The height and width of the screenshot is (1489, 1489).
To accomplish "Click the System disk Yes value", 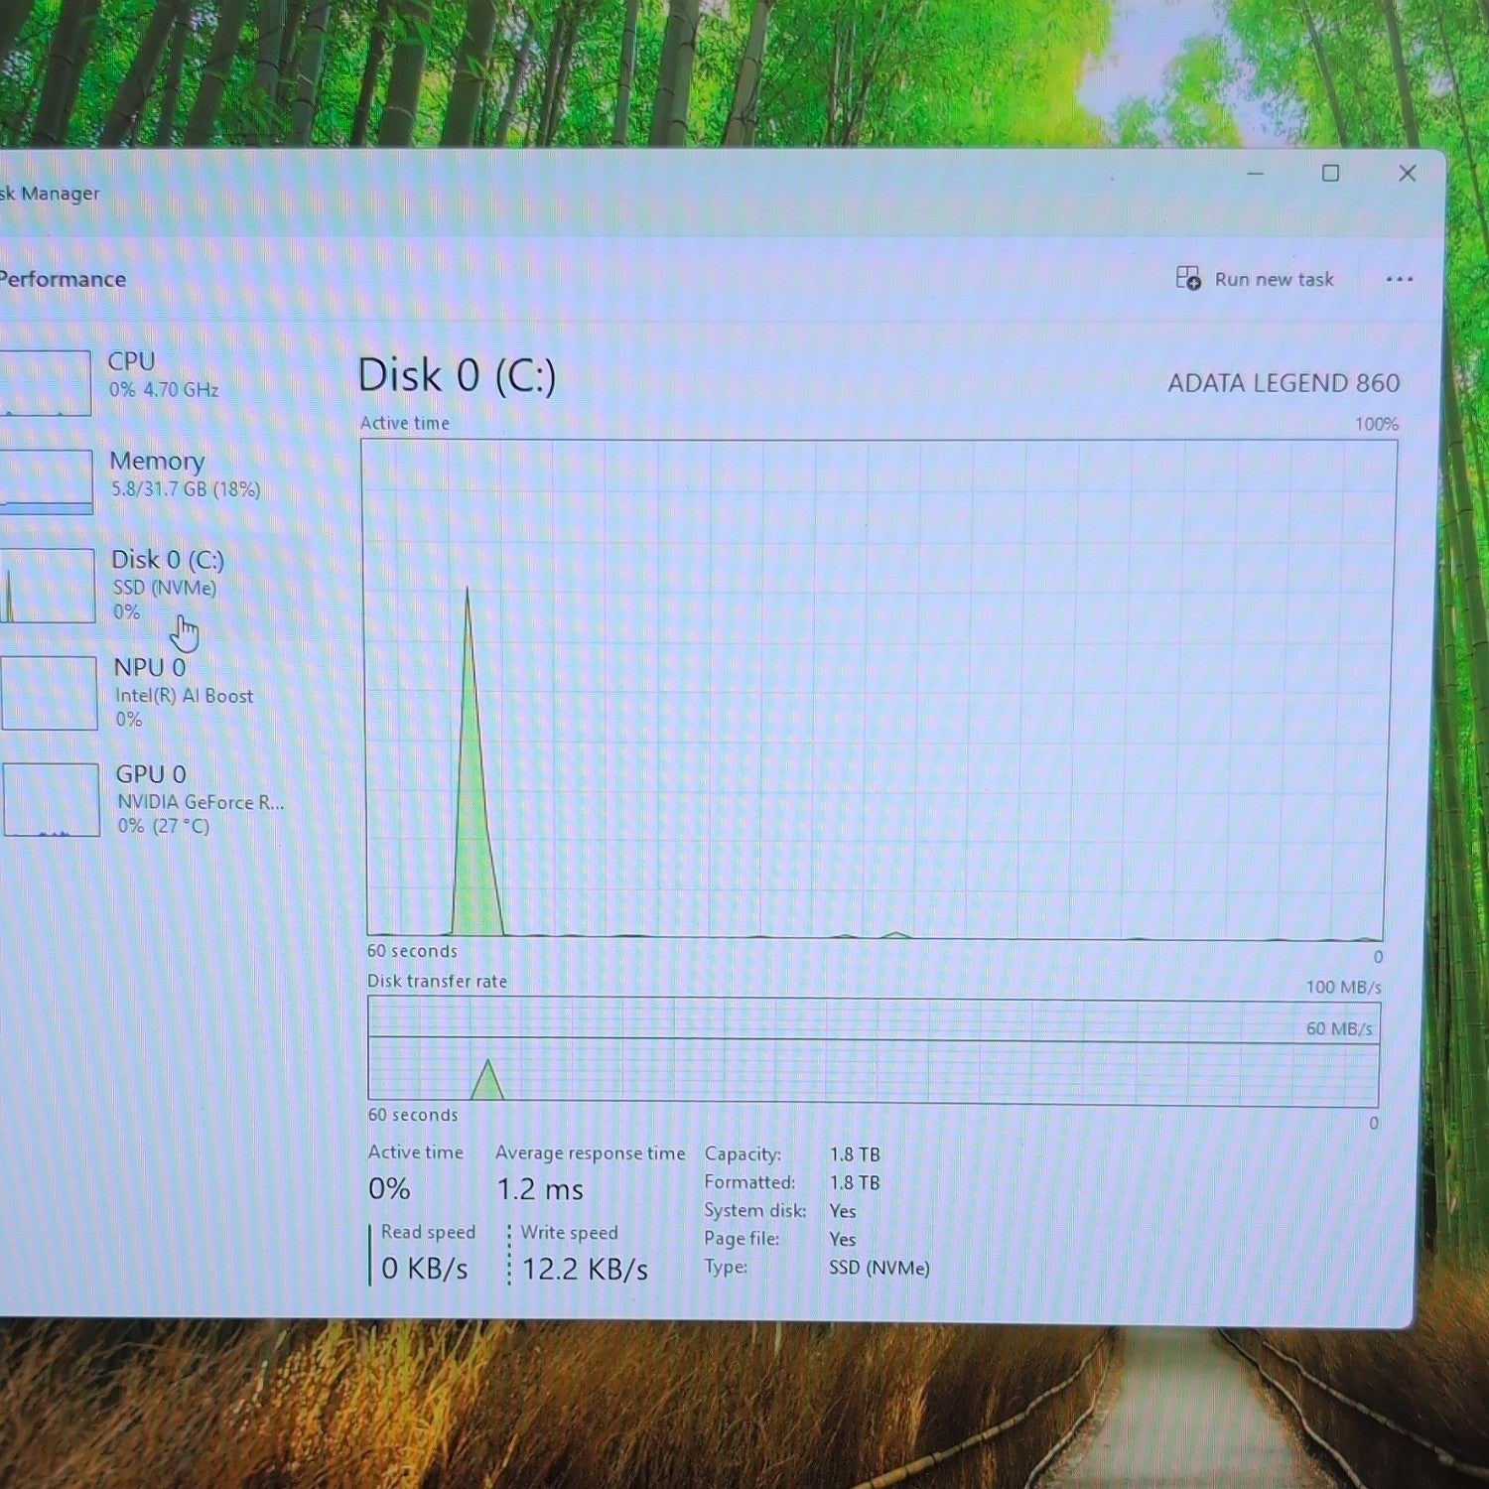I will [x=842, y=1211].
